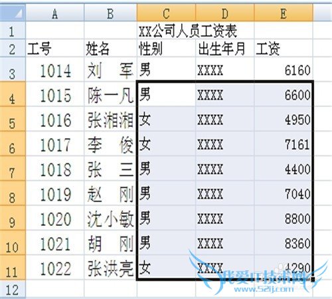Select row 3 header
332x299 pixels.
tap(13, 69)
